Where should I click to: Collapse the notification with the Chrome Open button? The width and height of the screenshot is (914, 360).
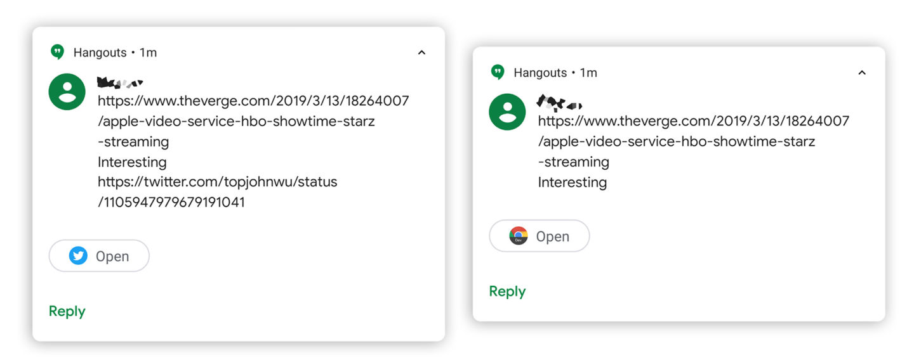pyautogui.click(x=861, y=73)
